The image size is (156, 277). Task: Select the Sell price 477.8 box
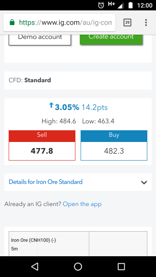(42, 151)
